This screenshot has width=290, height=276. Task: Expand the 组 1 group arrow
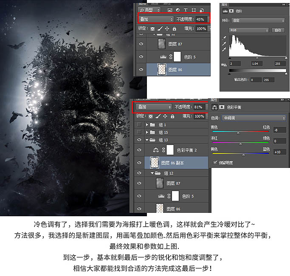coord(147,125)
